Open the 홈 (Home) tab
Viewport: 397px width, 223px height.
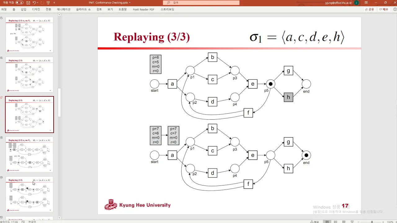14,9
